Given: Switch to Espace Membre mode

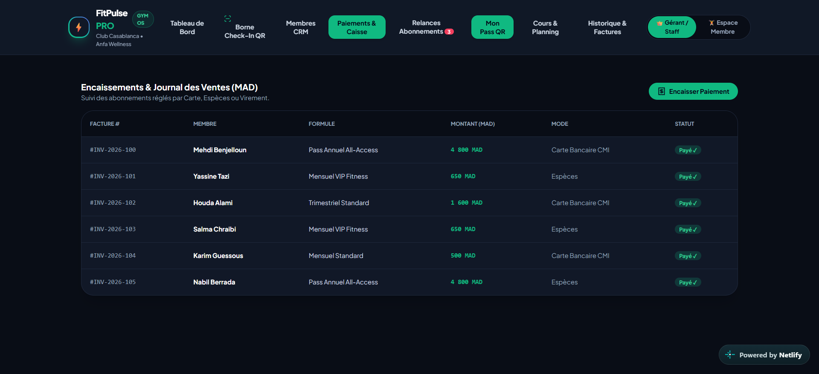Looking at the screenshot, I should (x=723, y=27).
